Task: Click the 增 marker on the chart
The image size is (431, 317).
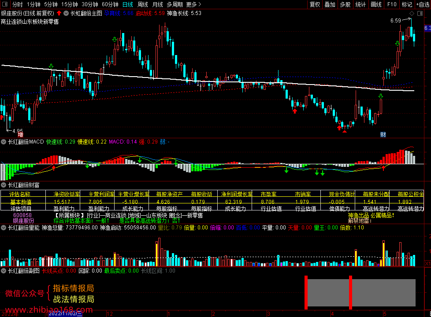Action: click(21, 135)
